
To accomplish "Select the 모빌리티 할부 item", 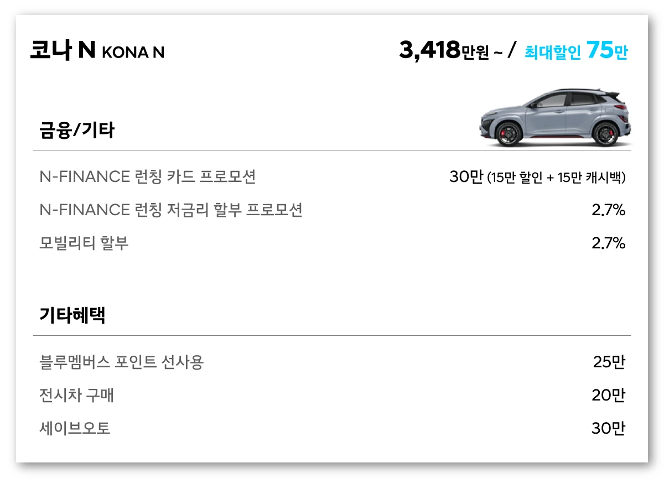I will 84,243.
